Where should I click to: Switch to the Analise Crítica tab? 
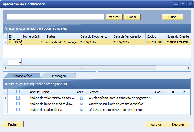23,76
